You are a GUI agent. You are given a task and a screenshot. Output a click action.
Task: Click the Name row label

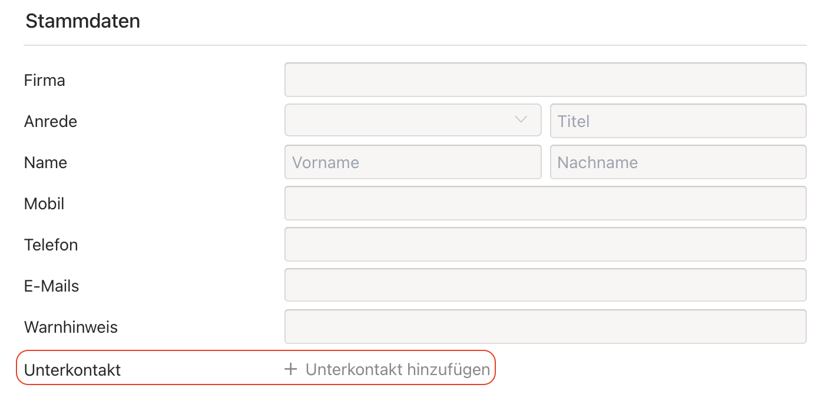pyautogui.click(x=45, y=162)
